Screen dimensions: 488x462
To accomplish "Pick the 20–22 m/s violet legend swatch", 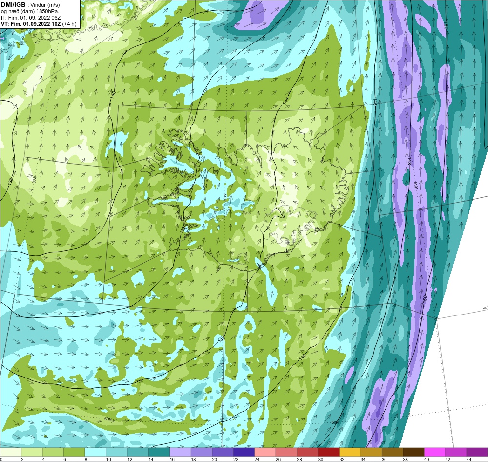I will tap(223, 452).
